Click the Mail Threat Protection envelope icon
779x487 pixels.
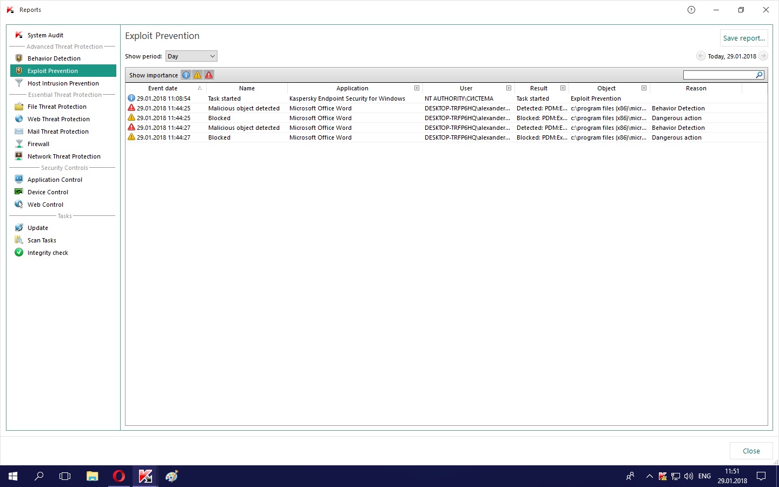coord(19,131)
